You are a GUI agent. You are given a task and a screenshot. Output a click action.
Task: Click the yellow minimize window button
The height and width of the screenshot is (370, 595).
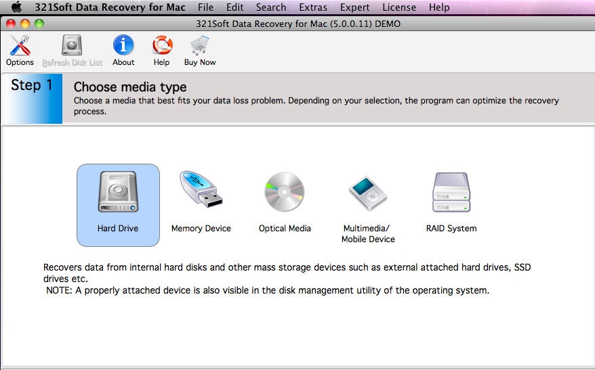[25, 24]
